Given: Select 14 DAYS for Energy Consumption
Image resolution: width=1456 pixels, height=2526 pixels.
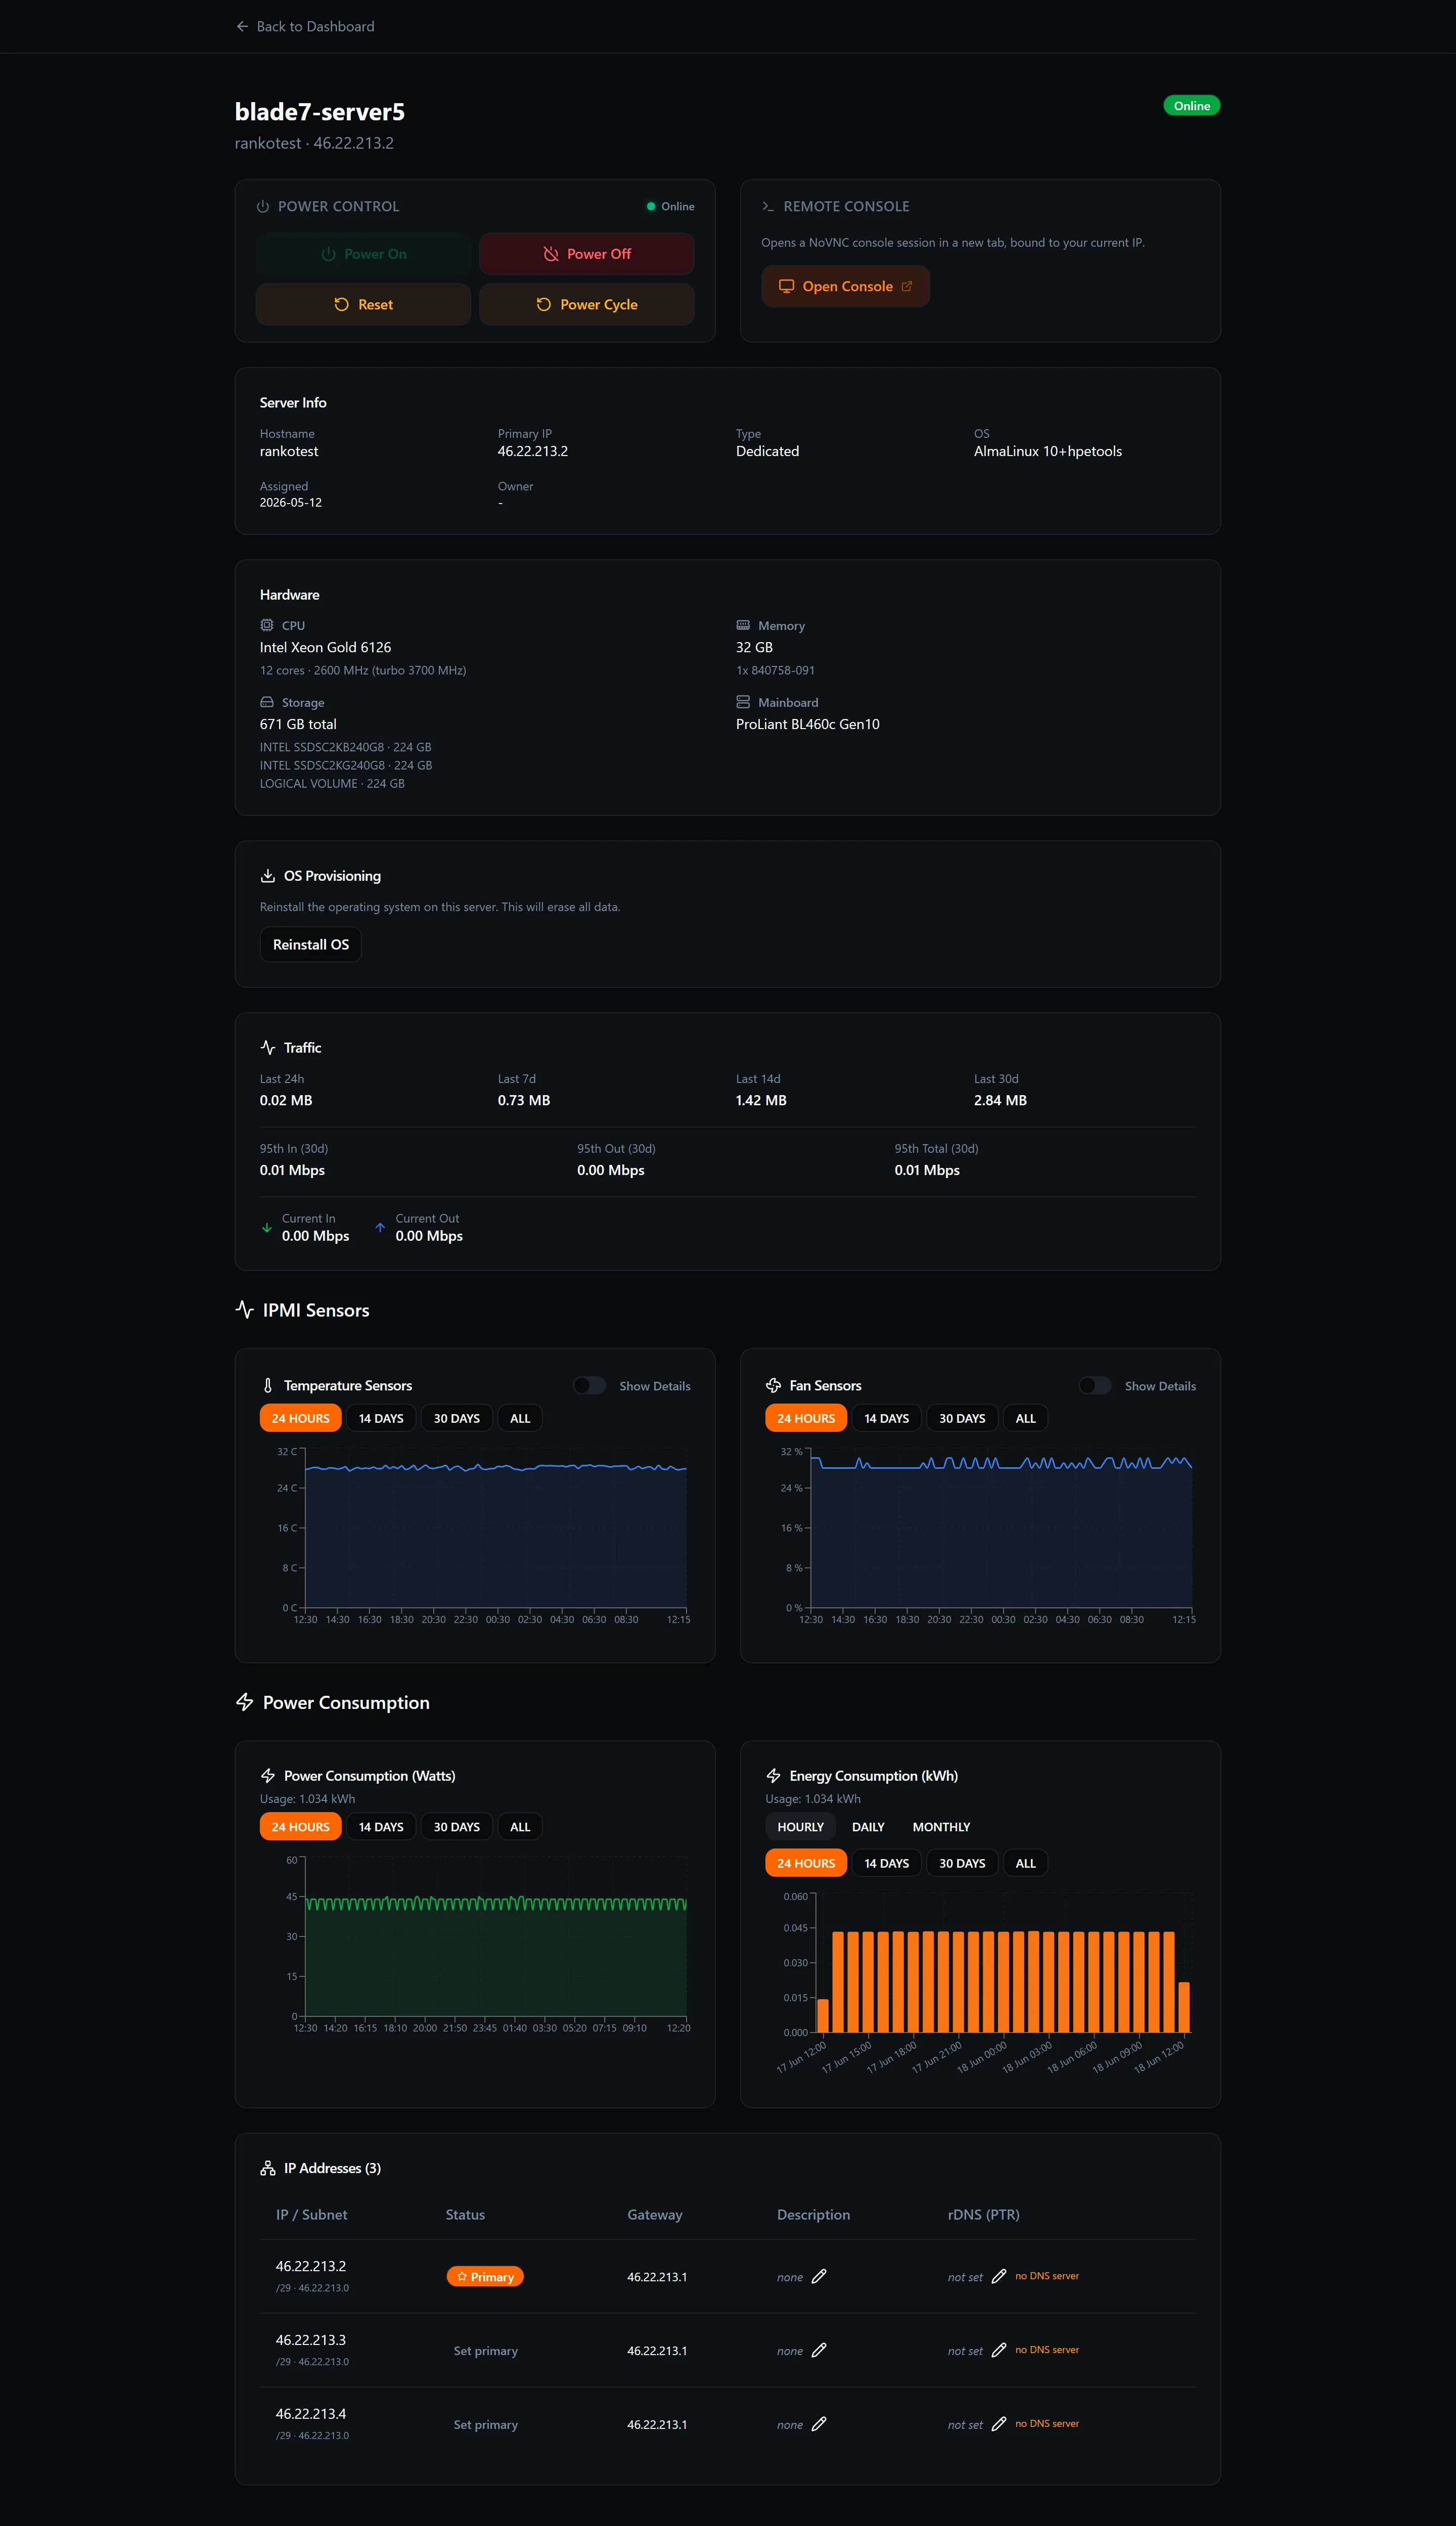Looking at the screenshot, I should click(x=886, y=1863).
